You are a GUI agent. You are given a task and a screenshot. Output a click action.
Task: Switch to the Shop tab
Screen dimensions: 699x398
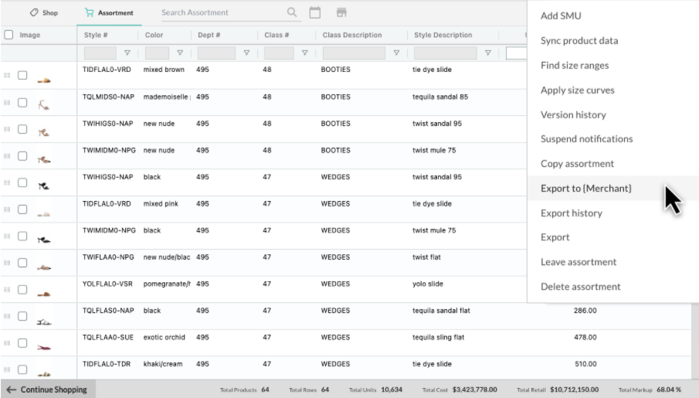pos(44,12)
